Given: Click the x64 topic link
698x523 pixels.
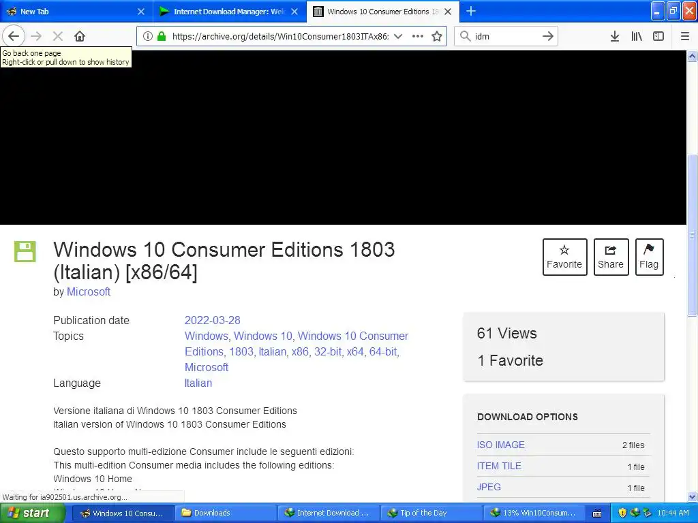Looking at the screenshot, I should 355,351.
